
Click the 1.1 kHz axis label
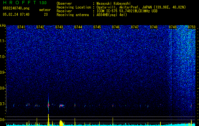tap(3, 41)
